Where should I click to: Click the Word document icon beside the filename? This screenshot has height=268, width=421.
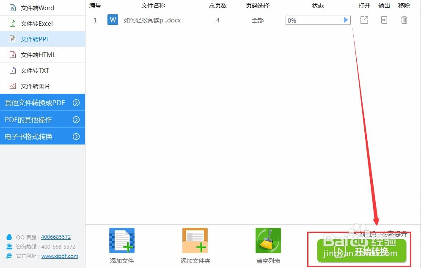113,20
